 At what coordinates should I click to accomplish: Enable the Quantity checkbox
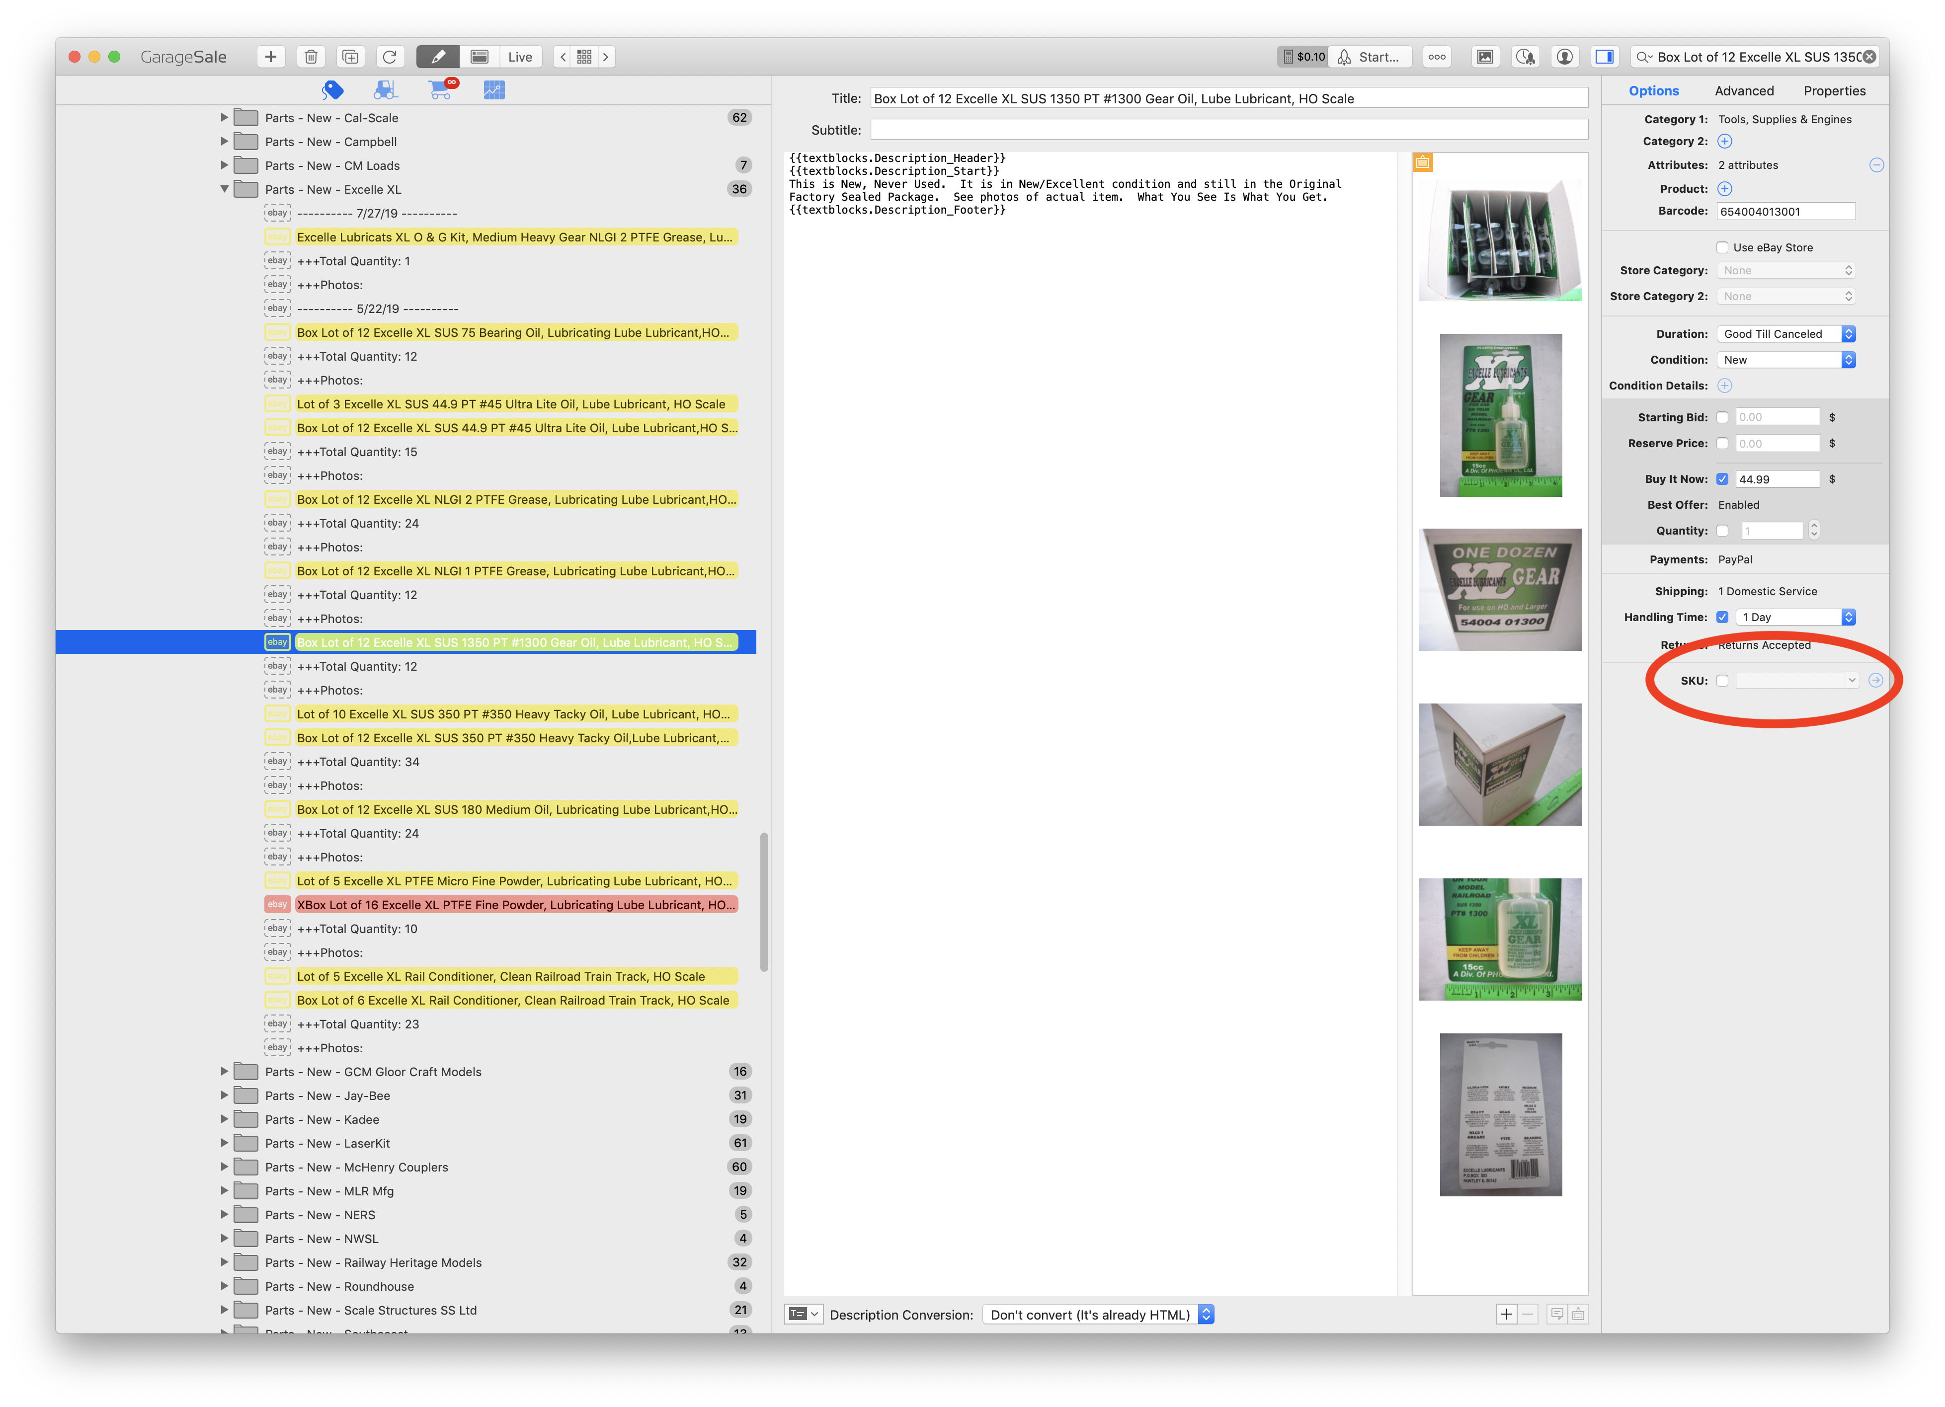pos(1722,531)
